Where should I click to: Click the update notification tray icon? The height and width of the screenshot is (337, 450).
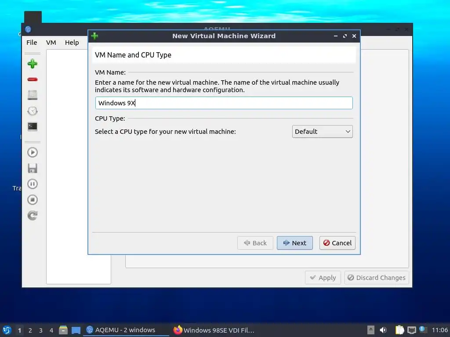click(423, 330)
